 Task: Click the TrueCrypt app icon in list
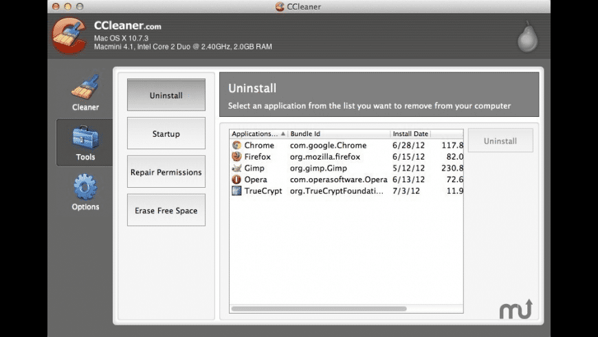click(236, 191)
